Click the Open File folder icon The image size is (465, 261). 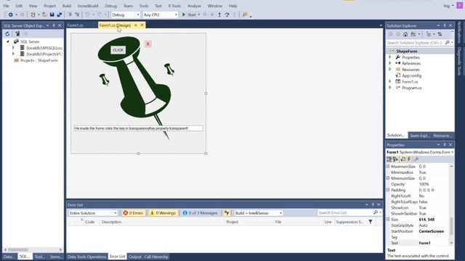(44, 14)
